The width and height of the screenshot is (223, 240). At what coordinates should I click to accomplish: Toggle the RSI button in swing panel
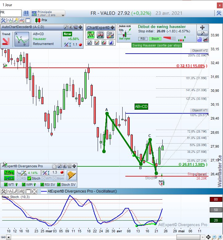143,39
